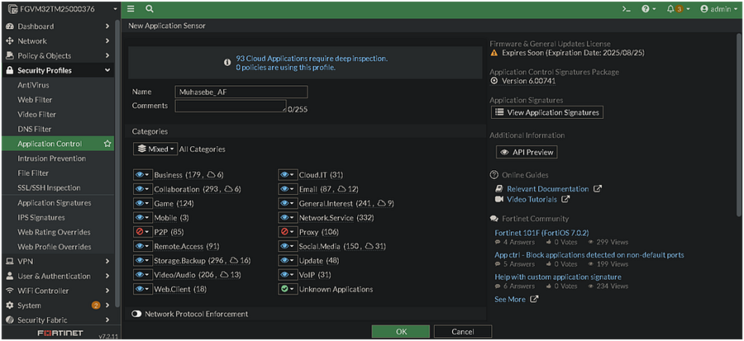This screenshot has width=744, height=341.
Task: Change Cloud.IT category action icon
Action: (x=287, y=175)
